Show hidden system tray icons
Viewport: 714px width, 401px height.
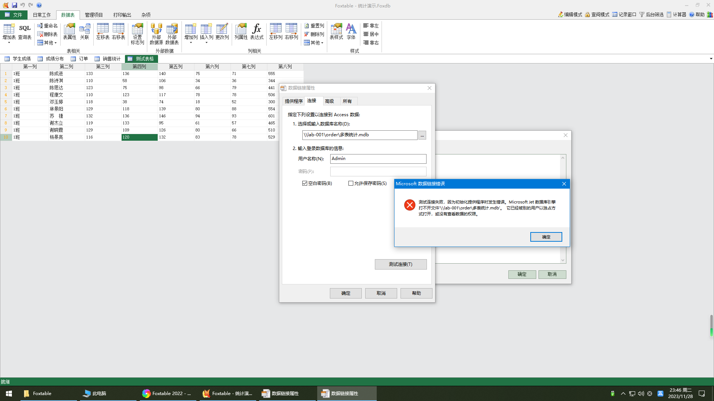623,394
